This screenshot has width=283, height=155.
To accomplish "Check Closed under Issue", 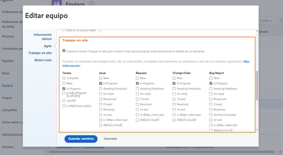I will pyautogui.click(x=101, y=104).
